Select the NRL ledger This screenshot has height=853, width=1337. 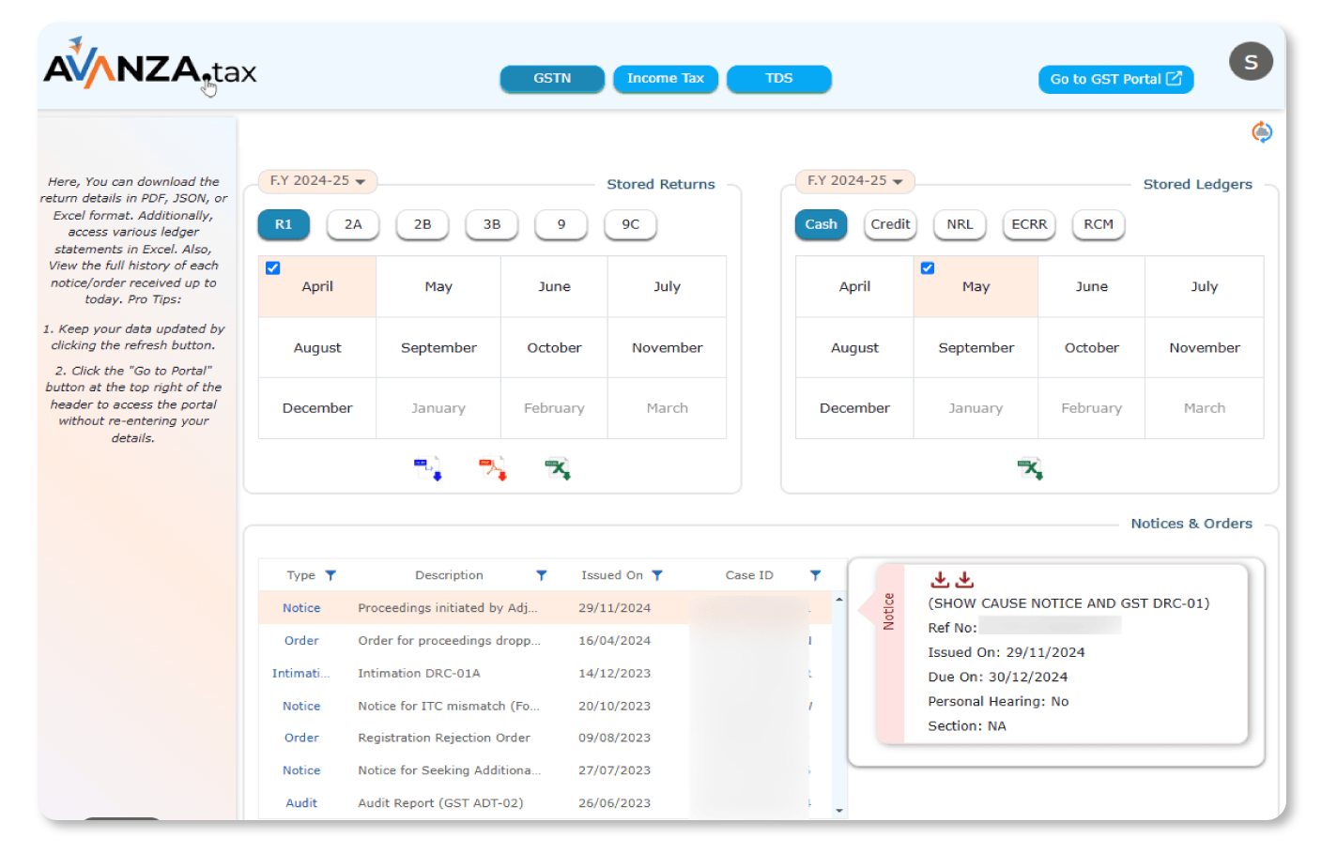click(x=960, y=224)
